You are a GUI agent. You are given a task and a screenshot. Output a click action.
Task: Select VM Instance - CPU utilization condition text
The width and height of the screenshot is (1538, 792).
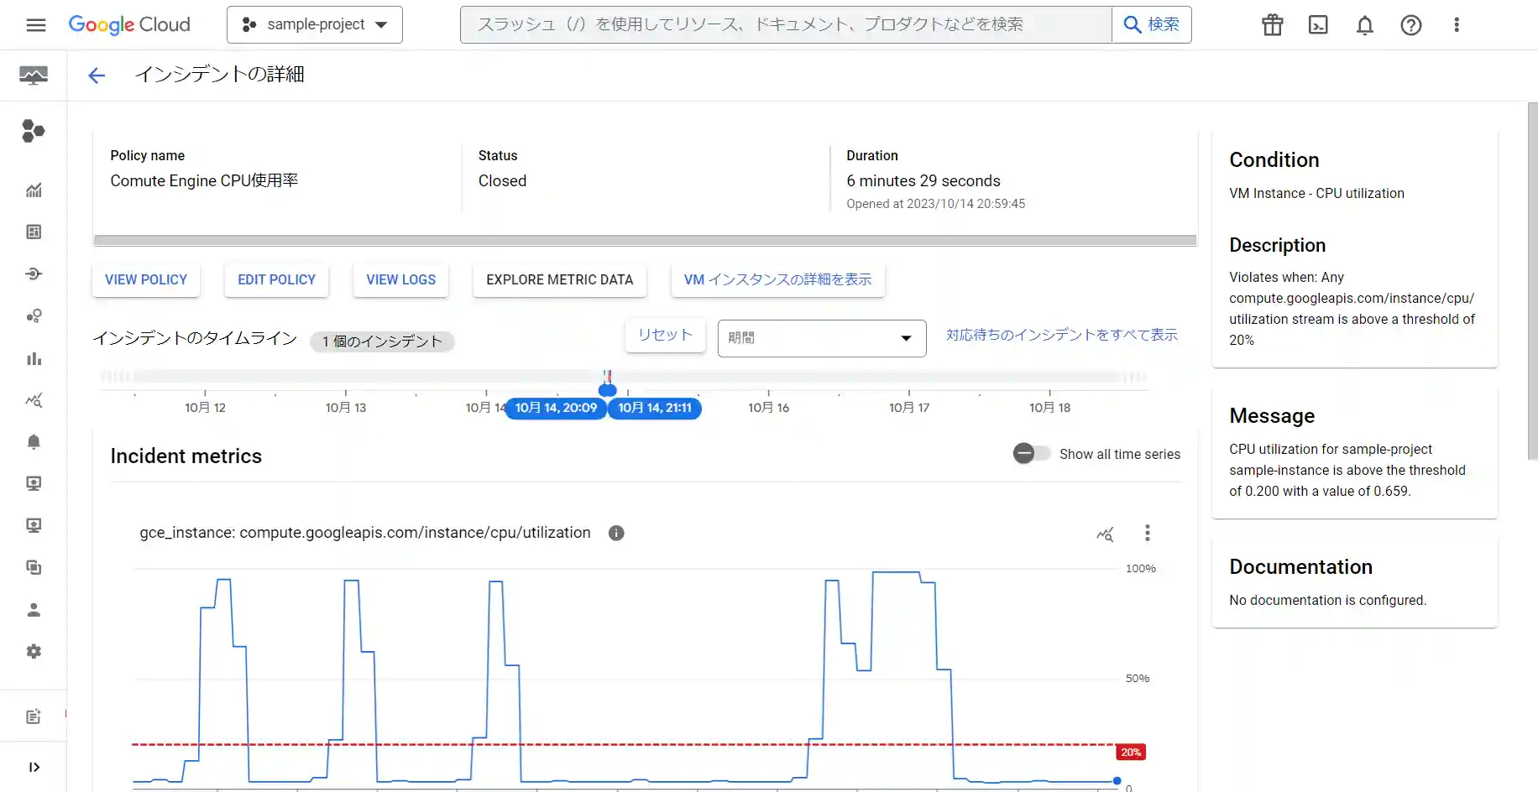[1316, 194]
